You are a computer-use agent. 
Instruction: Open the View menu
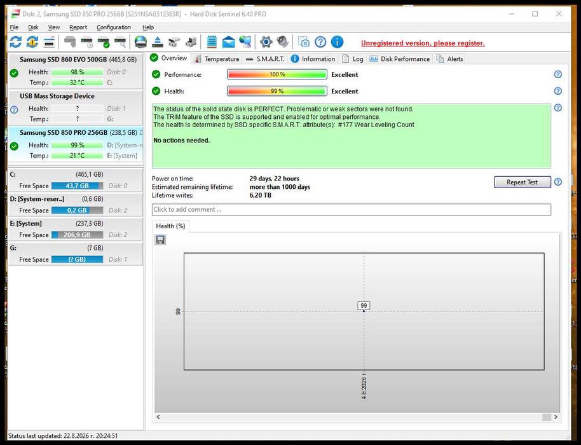(54, 27)
